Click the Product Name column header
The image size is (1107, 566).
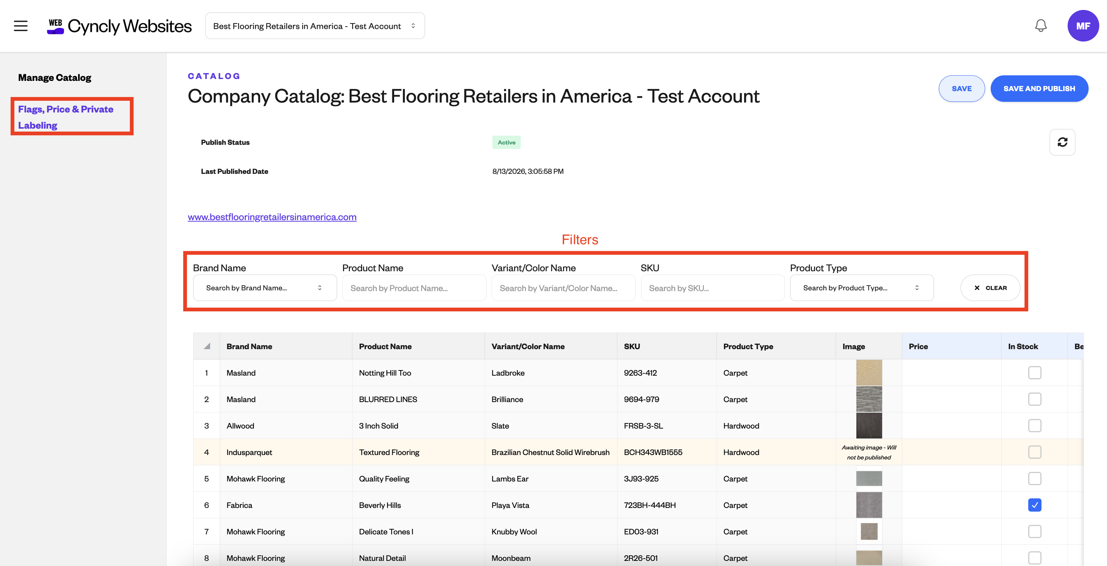tap(418, 346)
